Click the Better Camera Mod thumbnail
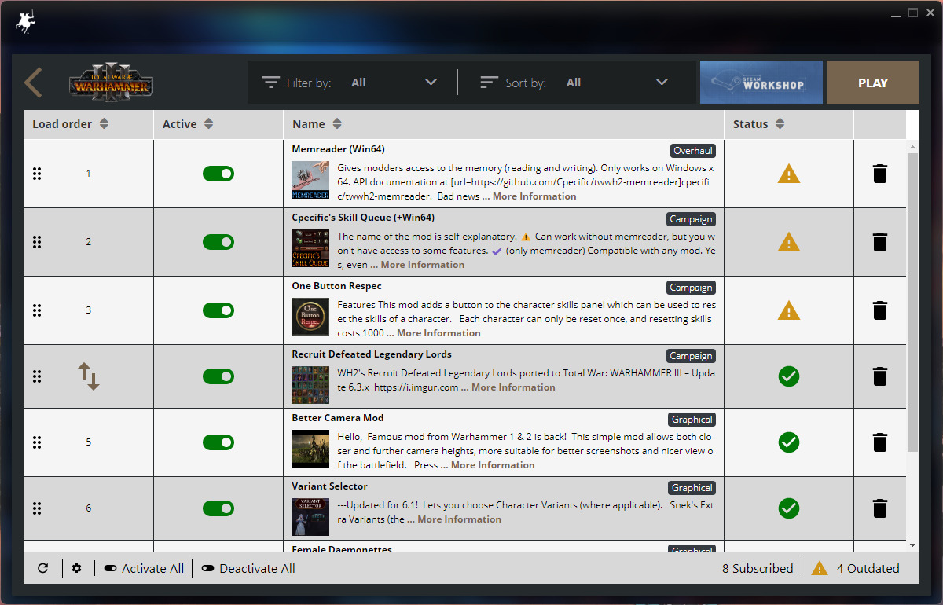Viewport: 943px width, 605px height. (x=310, y=449)
